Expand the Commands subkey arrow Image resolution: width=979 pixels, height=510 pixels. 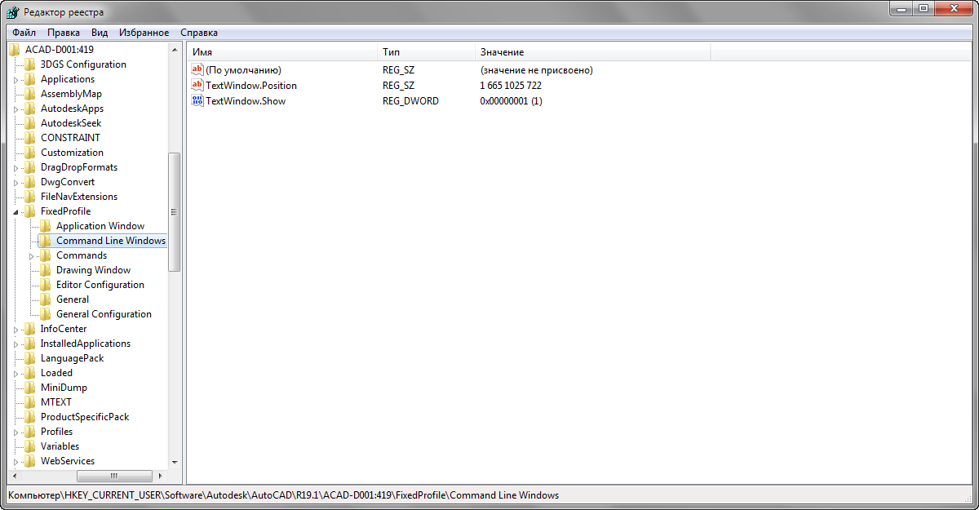[x=31, y=256]
